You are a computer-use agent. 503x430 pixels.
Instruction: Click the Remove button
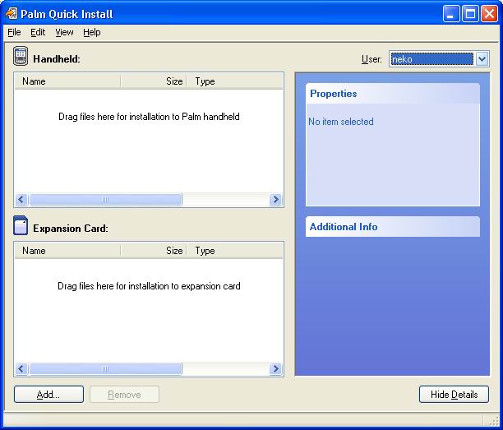point(124,394)
